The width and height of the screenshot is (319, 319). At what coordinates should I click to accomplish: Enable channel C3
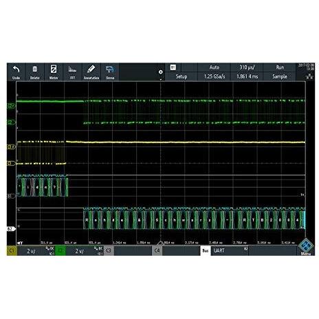point(109,251)
